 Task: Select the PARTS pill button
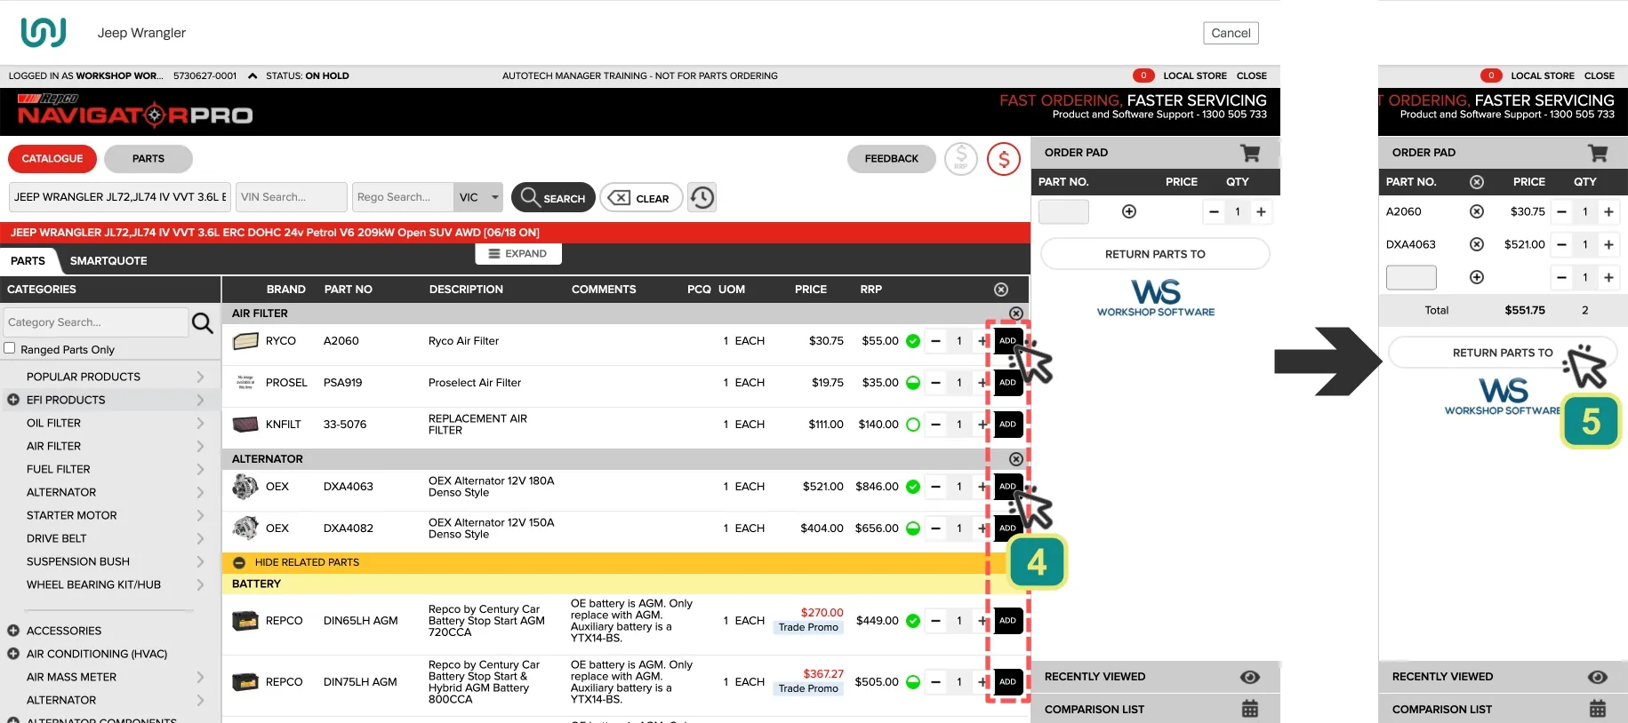(148, 159)
